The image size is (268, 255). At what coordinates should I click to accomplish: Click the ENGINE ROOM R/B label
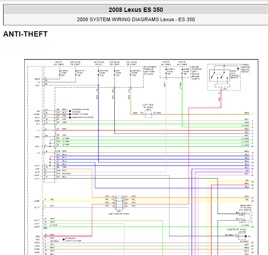196,73
